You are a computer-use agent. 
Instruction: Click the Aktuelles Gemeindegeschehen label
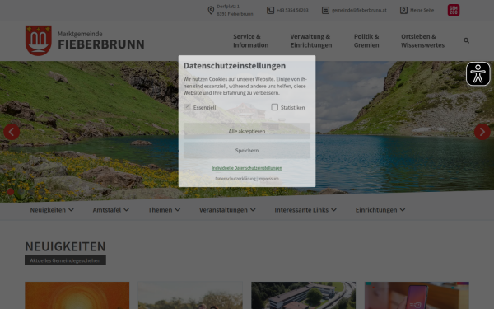point(65,260)
